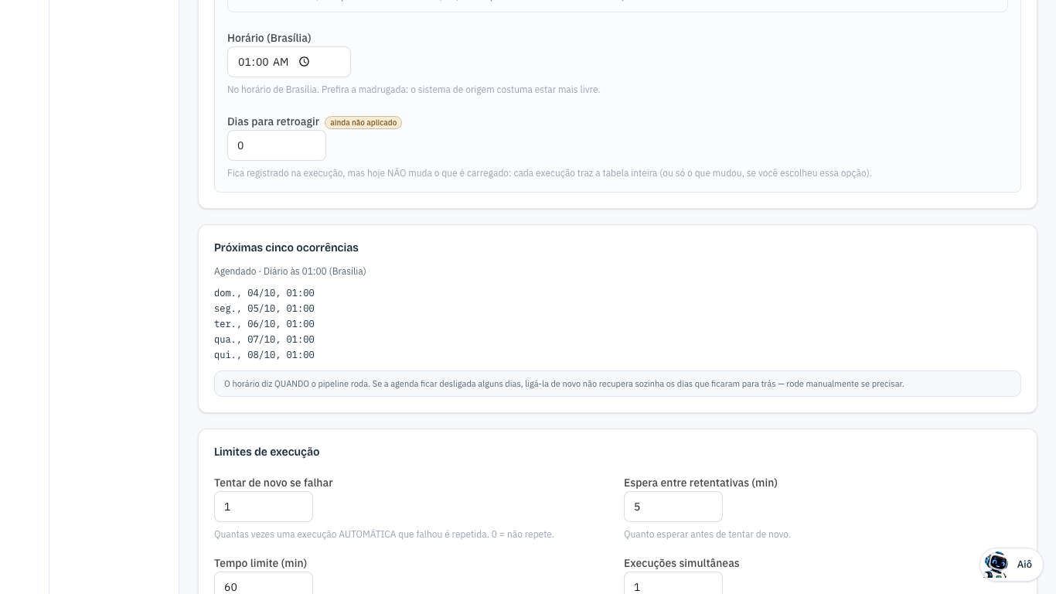
Task: Set the Execuções simultâneas value
Action: (x=673, y=583)
